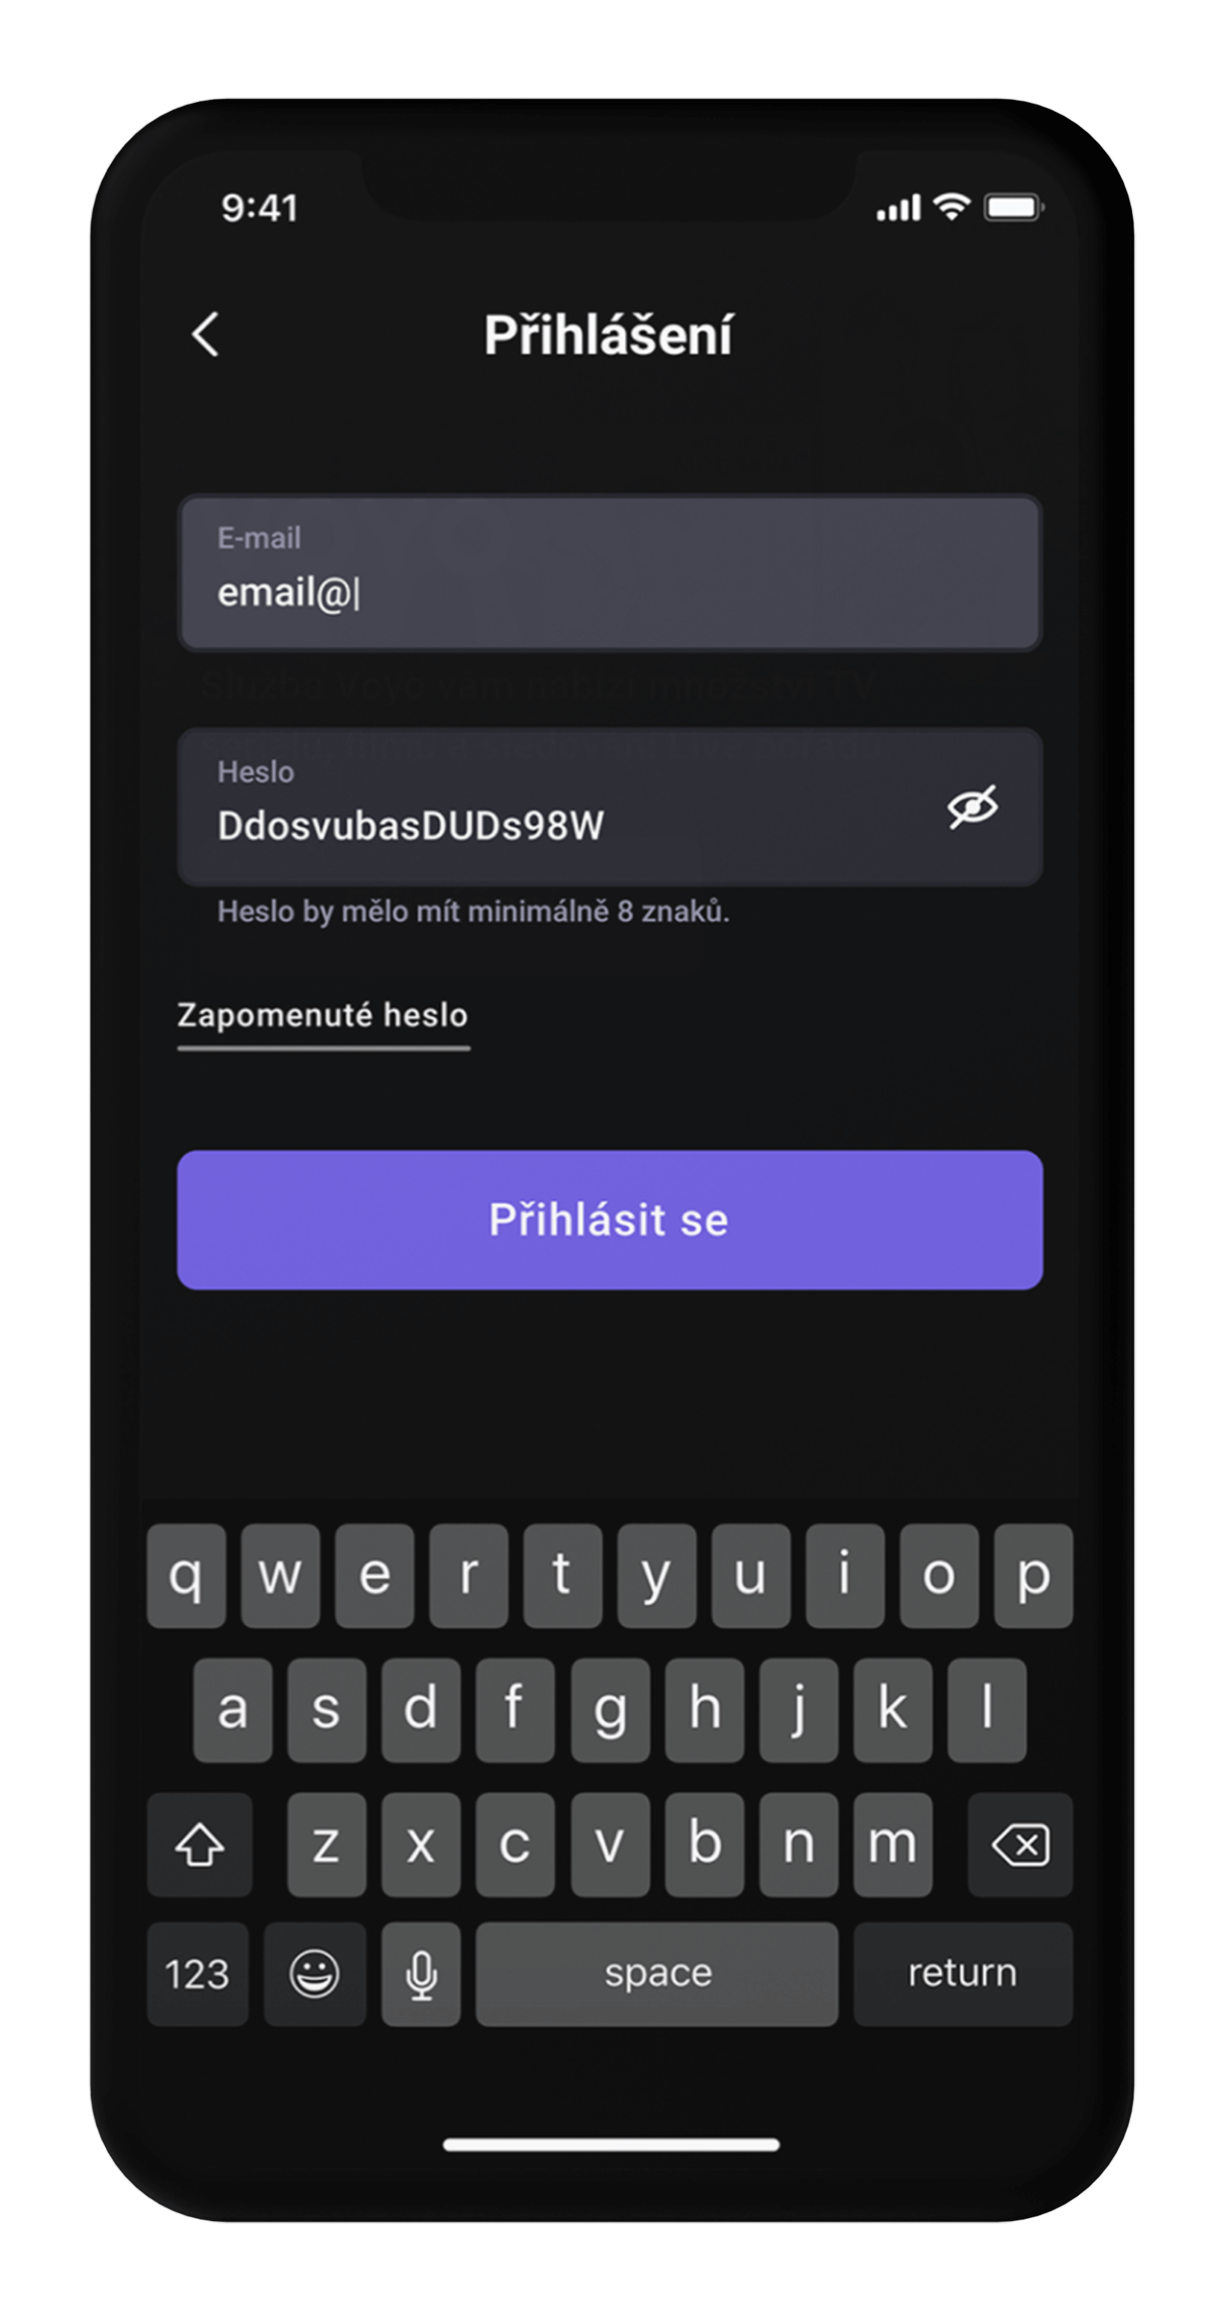The image size is (1223, 2312).
Task: Tap the space bar key
Action: click(657, 1973)
